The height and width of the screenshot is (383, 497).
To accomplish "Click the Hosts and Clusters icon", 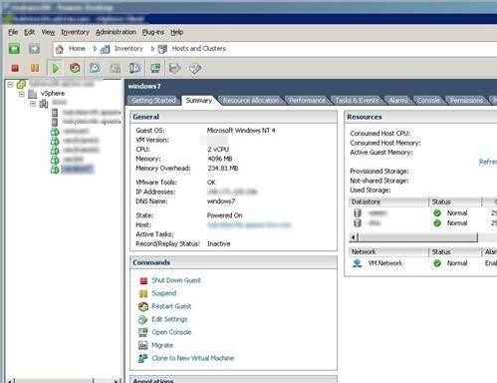I will [x=162, y=49].
